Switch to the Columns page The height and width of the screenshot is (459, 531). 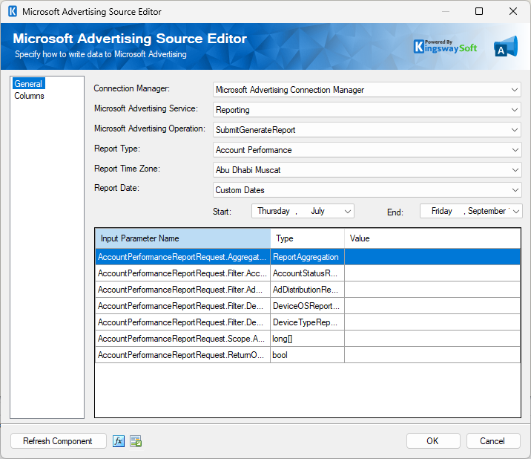(30, 96)
